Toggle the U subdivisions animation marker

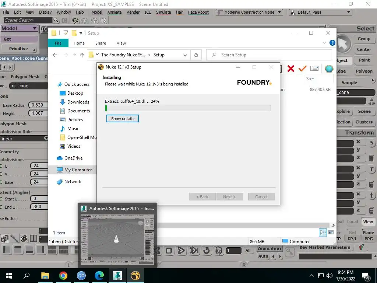pyautogui.click(x=1, y=166)
